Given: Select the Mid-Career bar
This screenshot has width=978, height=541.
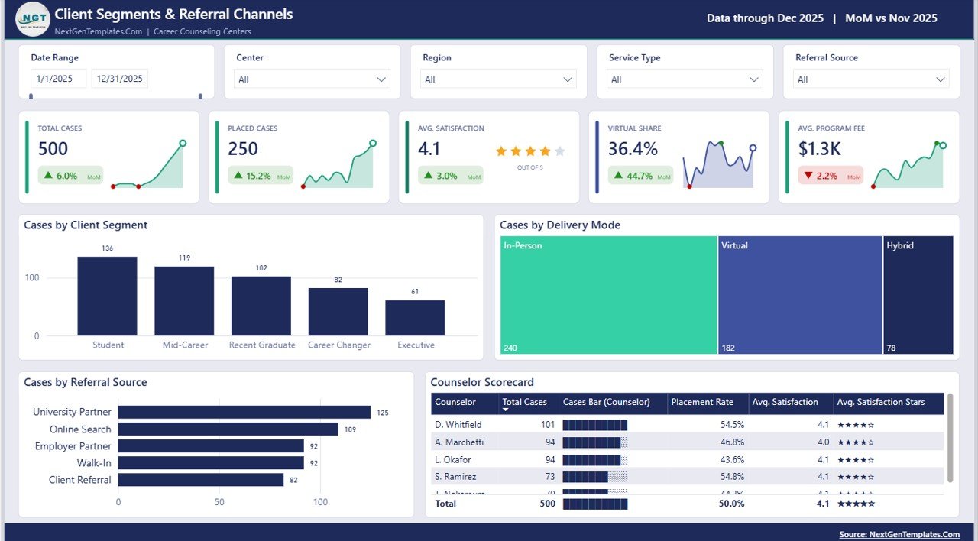Looking at the screenshot, I should tap(184, 301).
